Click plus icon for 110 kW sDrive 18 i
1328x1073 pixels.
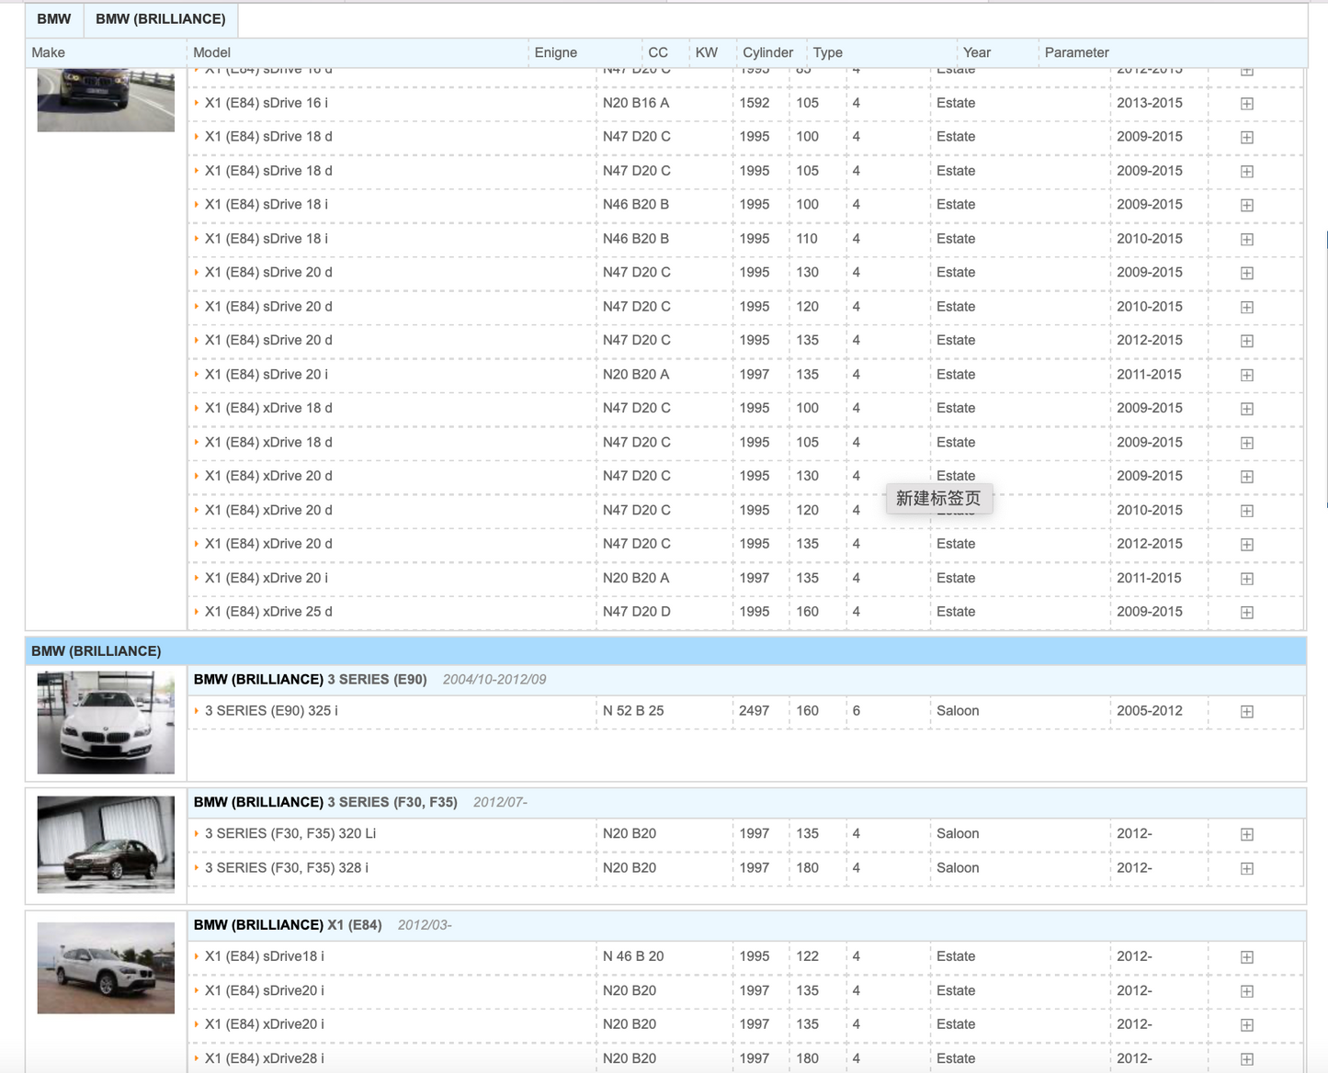pyautogui.click(x=1246, y=240)
